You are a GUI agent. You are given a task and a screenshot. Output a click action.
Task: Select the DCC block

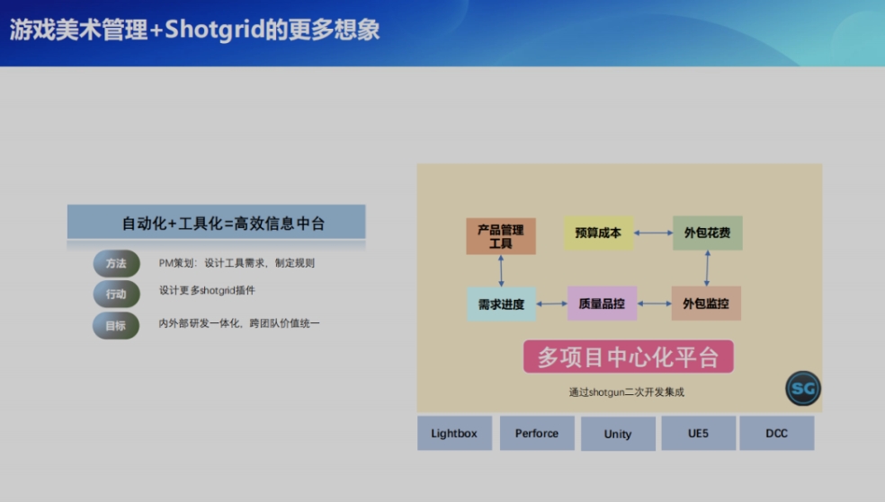tap(777, 433)
